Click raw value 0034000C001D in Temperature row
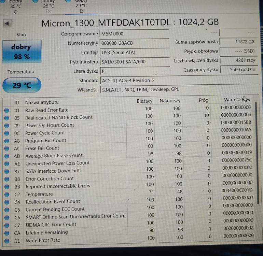The height and width of the screenshot is (256, 263). click(237, 190)
